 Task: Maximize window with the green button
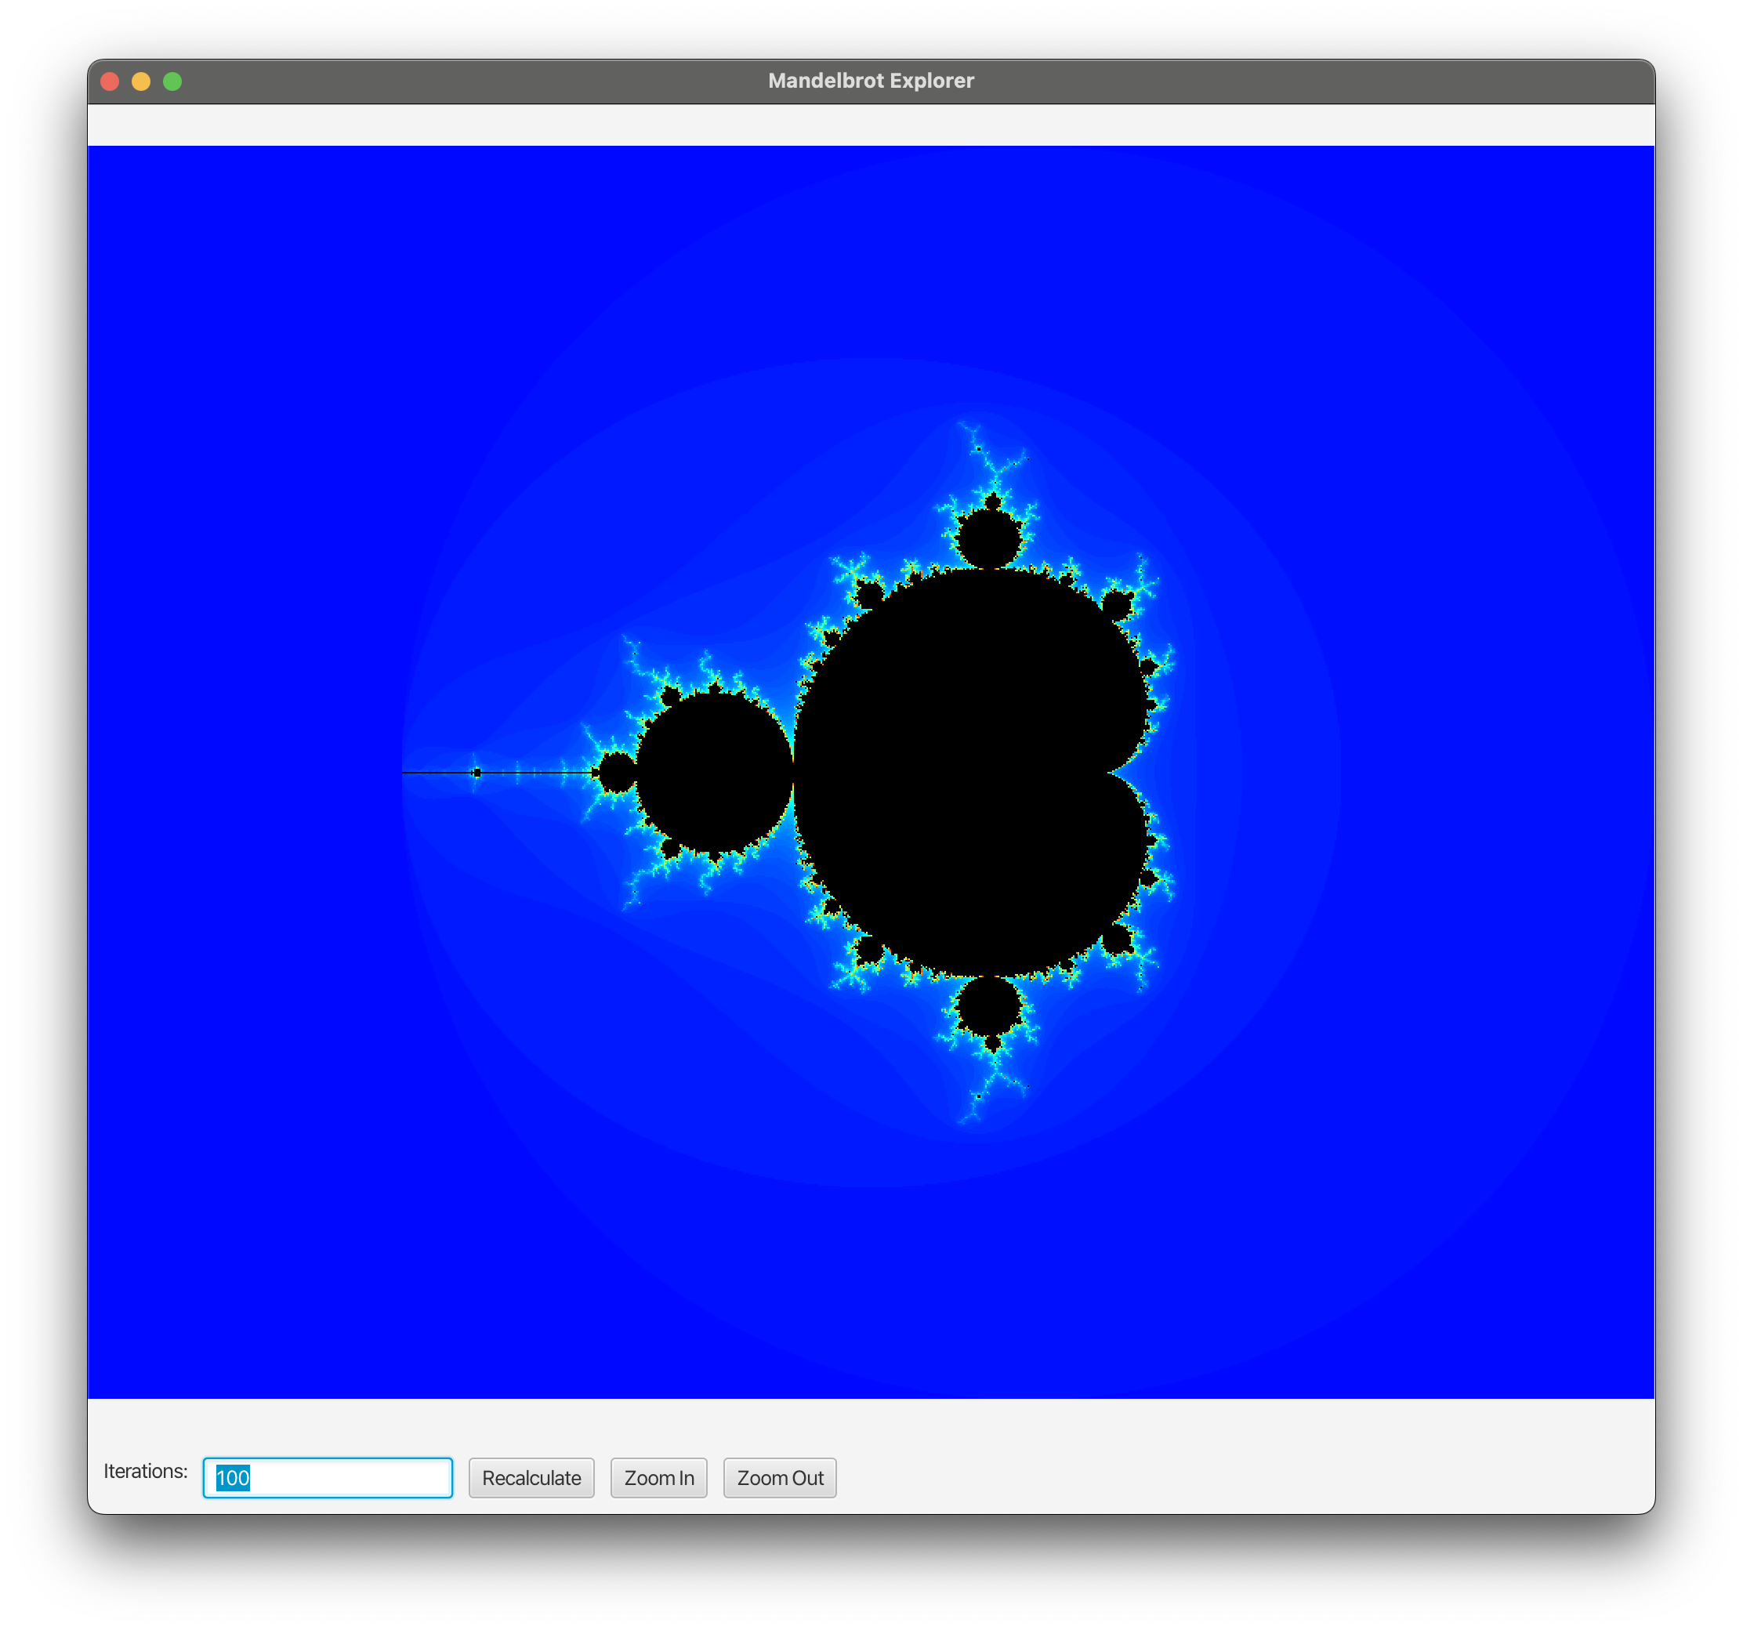pos(172,81)
